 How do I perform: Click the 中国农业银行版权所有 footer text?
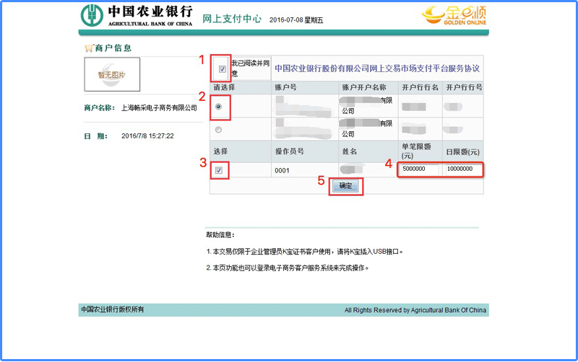113,310
